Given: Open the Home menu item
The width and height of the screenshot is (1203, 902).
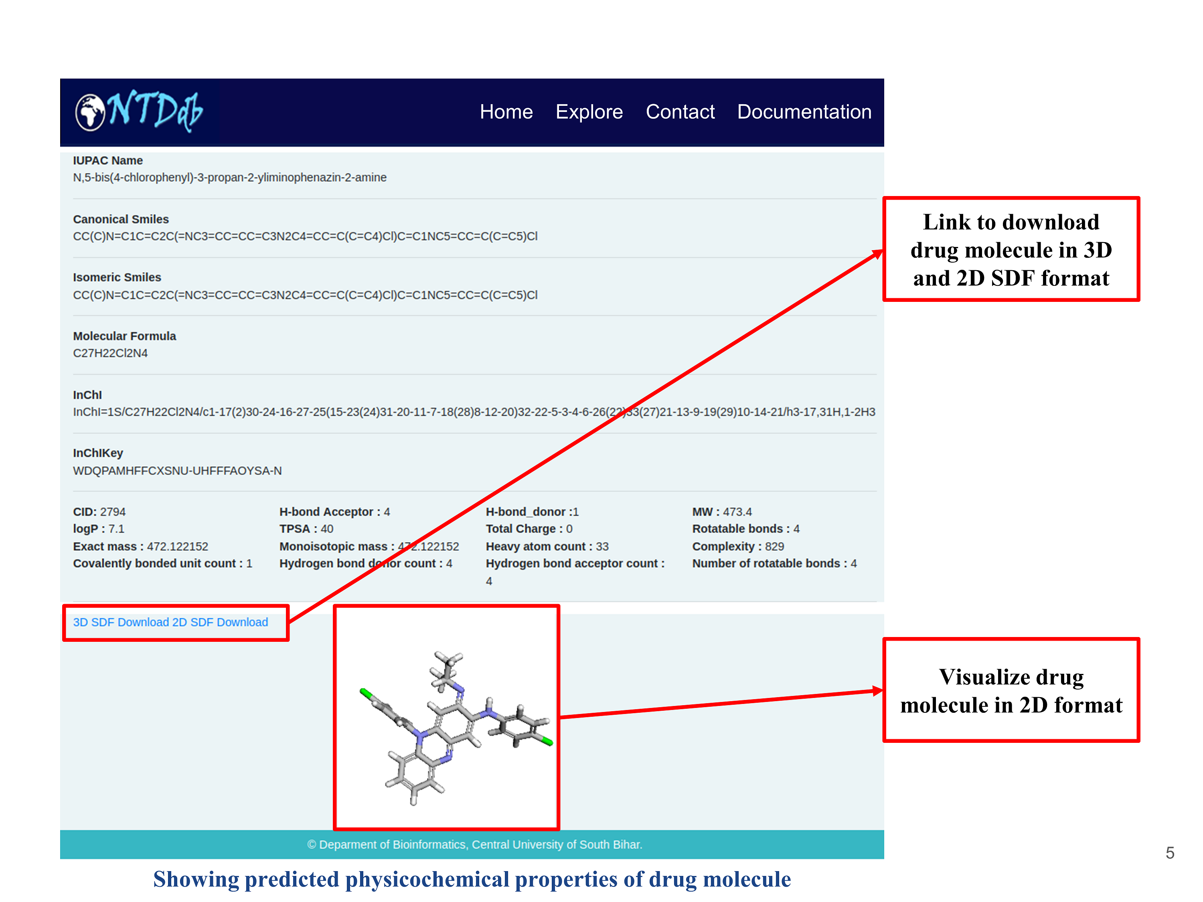Looking at the screenshot, I should pyautogui.click(x=506, y=111).
